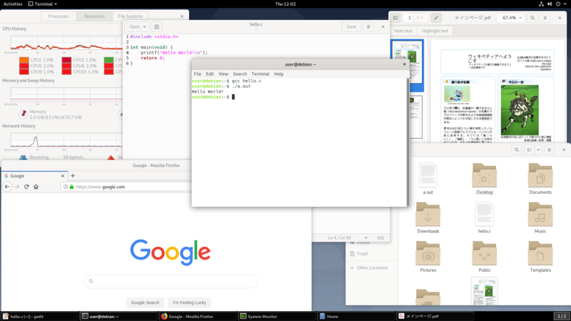Click the green padlock in Firefox URL bar

(x=72, y=187)
